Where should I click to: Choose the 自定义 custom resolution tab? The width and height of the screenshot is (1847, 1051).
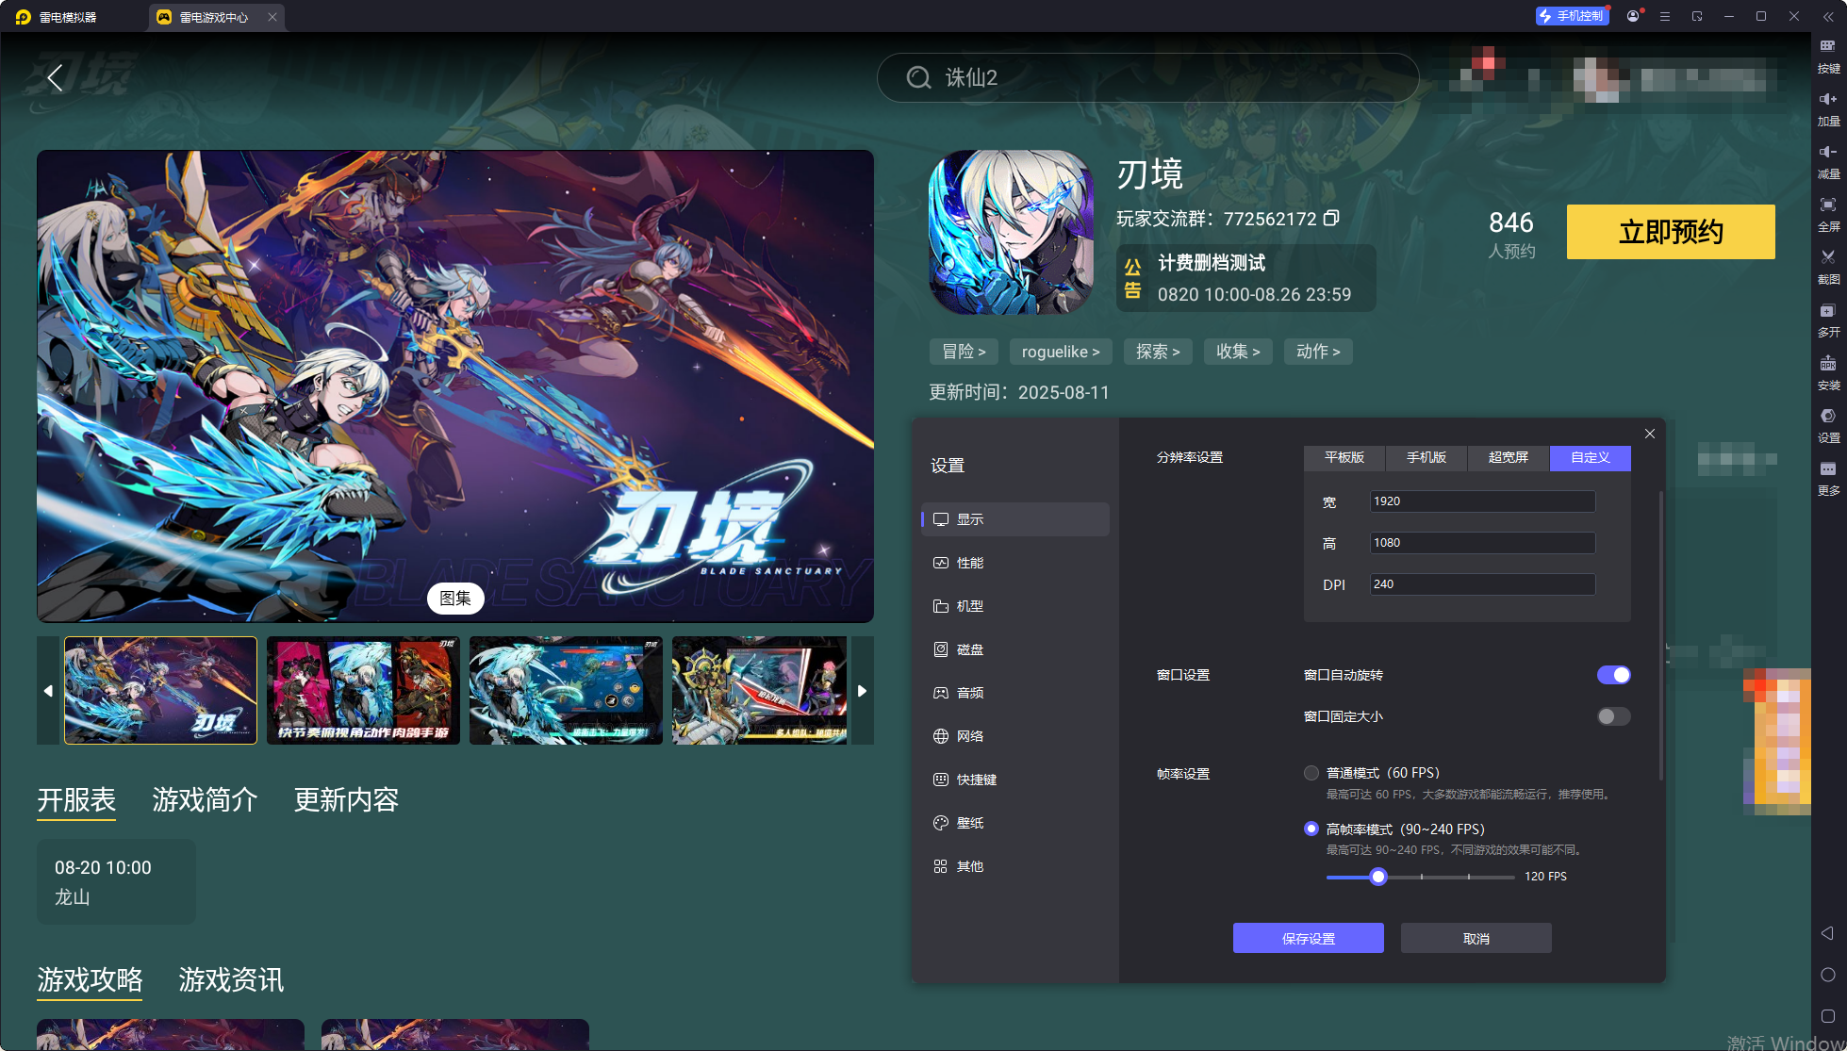click(1591, 457)
